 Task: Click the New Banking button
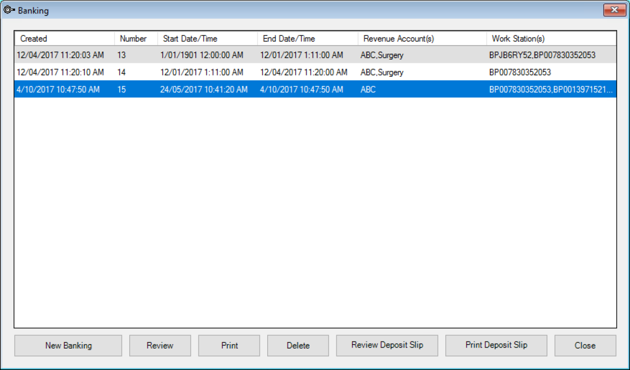pyautogui.click(x=68, y=345)
